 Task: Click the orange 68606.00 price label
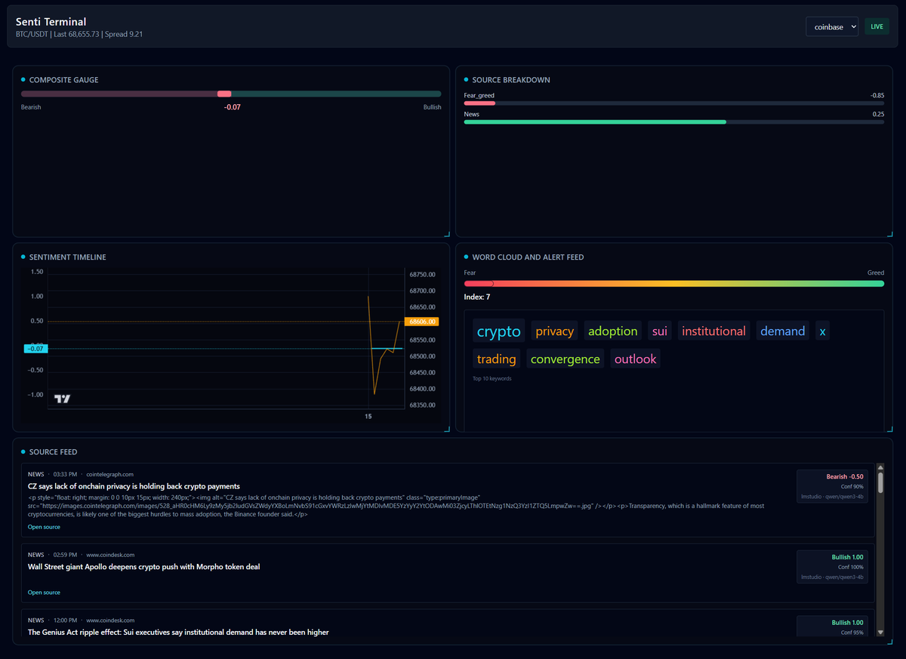423,322
